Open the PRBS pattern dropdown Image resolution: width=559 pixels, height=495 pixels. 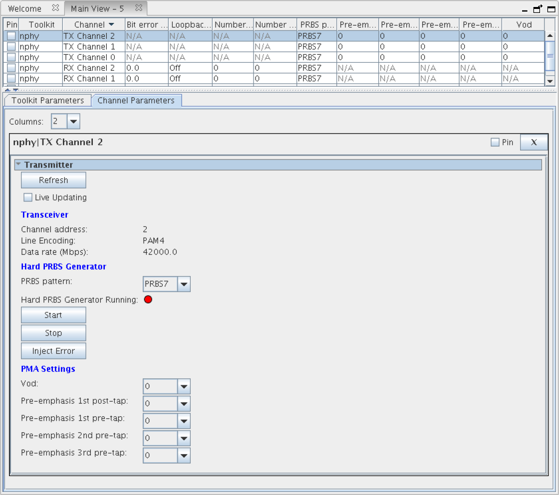point(184,284)
